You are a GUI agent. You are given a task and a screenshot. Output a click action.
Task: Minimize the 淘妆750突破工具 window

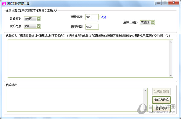(158, 3)
